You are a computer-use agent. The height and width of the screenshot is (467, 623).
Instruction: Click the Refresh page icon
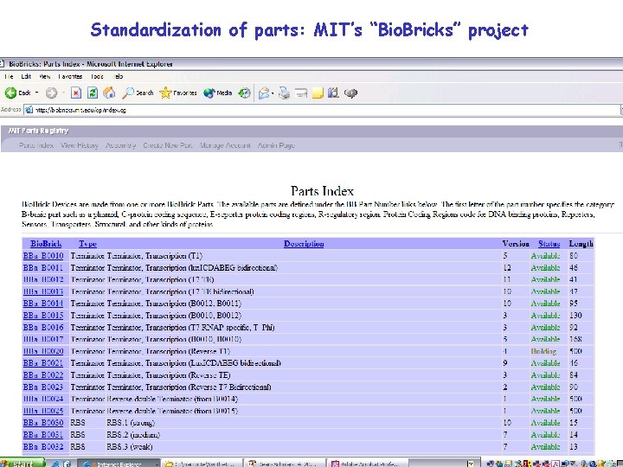pos(93,93)
